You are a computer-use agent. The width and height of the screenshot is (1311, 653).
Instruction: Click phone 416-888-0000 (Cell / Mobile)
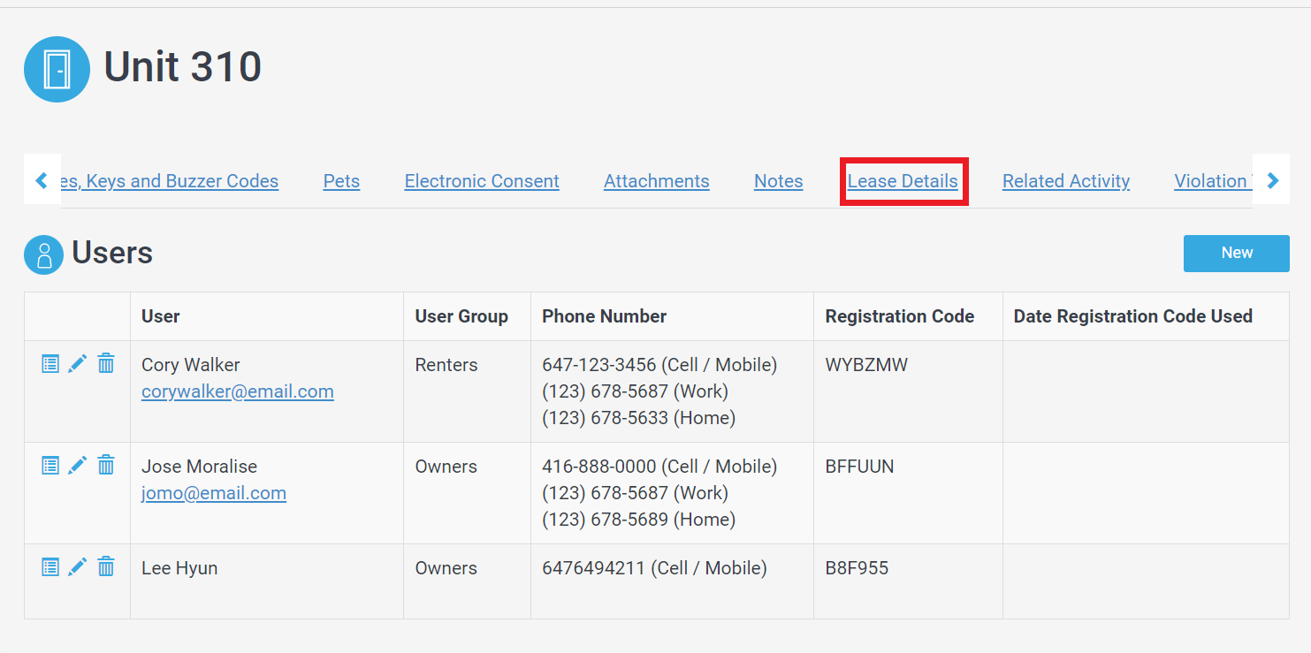[659, 467]
